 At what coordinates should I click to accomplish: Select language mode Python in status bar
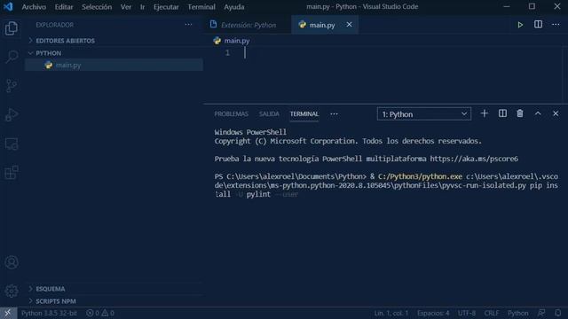coord(517,313)
